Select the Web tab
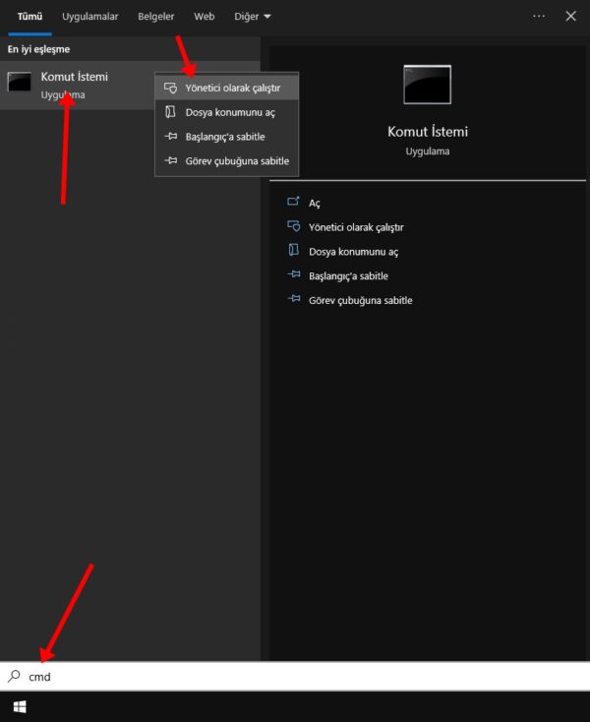The image size is (590, 722). [205, 17]
